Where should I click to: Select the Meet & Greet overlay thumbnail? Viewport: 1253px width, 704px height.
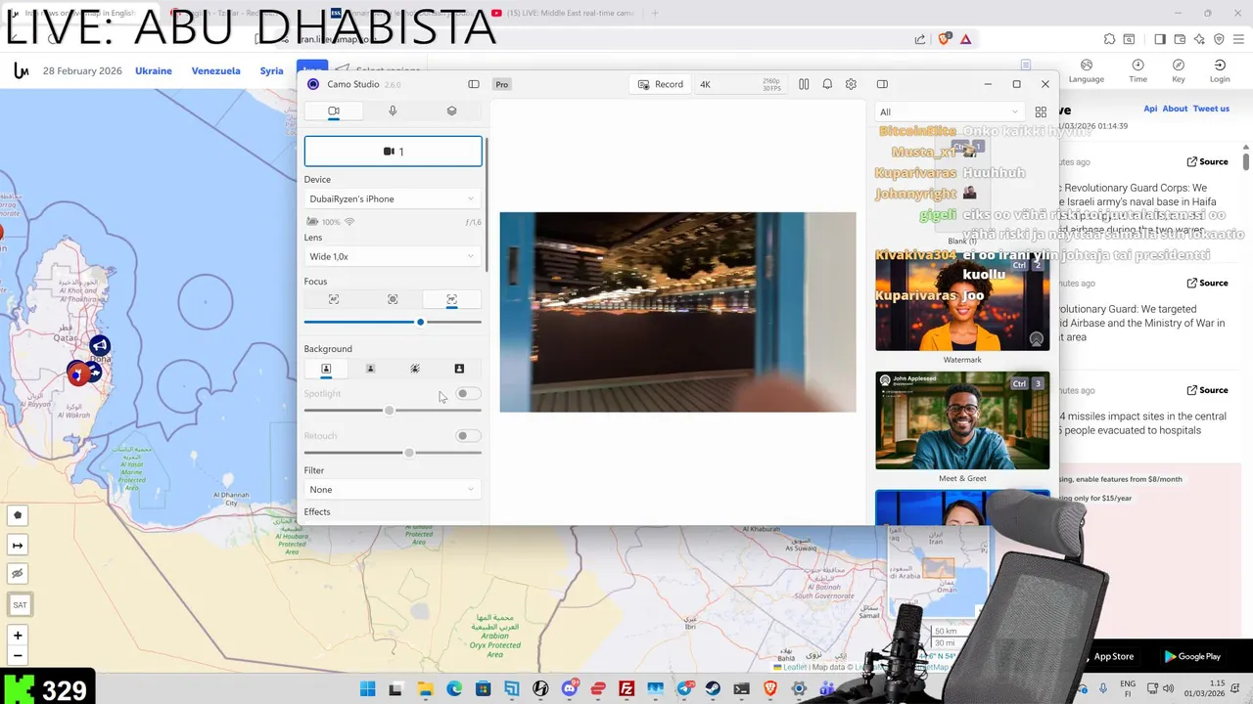click(962, 420)
